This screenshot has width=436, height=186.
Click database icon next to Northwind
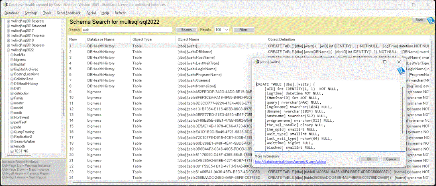point(12,117)
